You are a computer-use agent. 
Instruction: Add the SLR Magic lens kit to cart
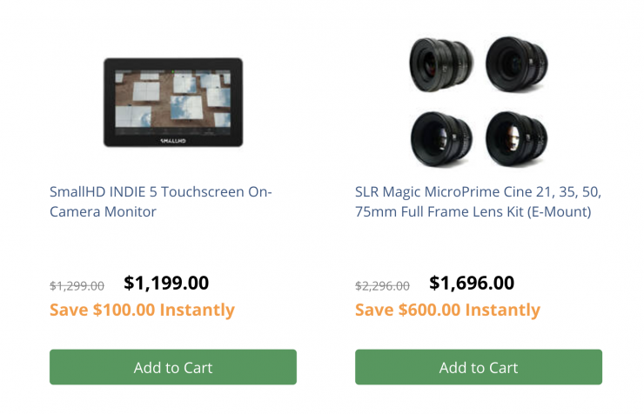click(478, 367)
